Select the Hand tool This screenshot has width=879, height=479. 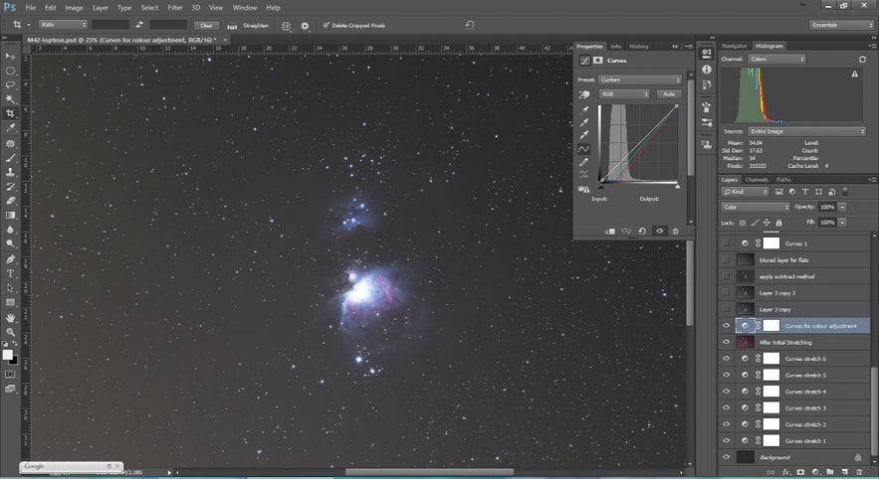pyautogui.click(x=10, y=318)
